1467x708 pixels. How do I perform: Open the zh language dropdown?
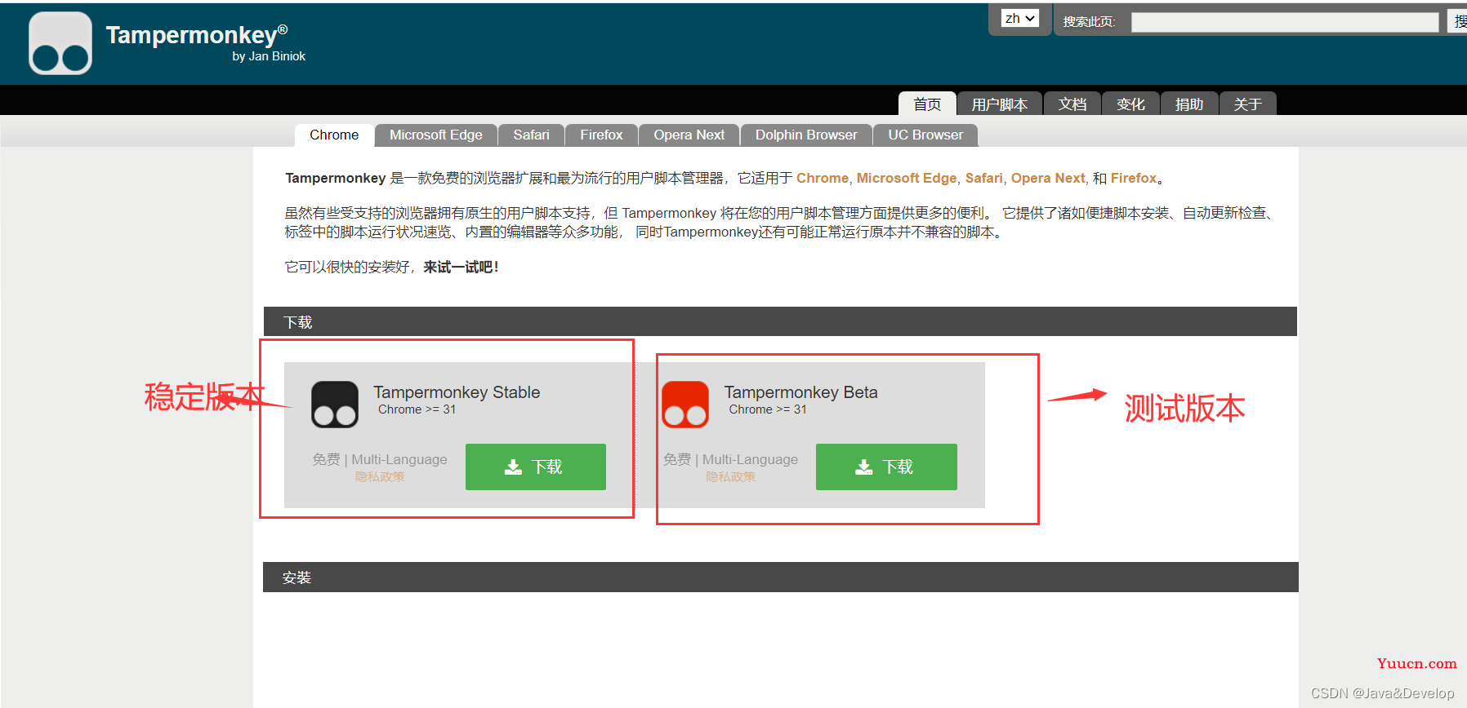click(x=1020, y=18)
